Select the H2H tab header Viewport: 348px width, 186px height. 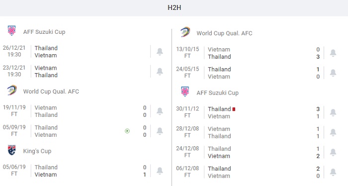174,7
